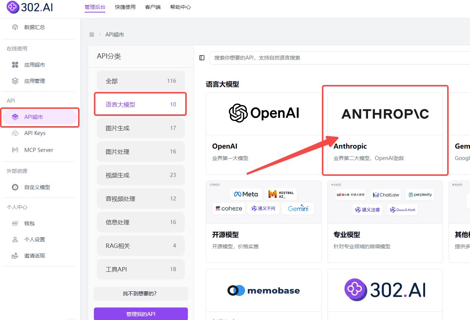This screenshot has height=320, width=470.
Task: Click the 302.AI logo in header
Action: (x=29, y=7)
